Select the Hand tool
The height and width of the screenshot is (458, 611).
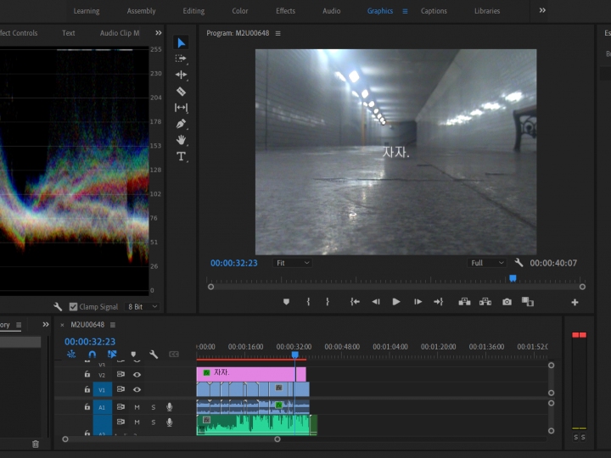point(181,140)
